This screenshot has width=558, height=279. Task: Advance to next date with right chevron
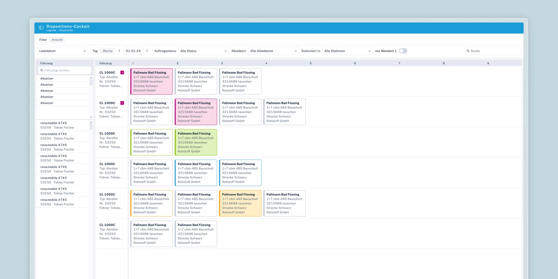pyautogui.click(x=147, y=51)
